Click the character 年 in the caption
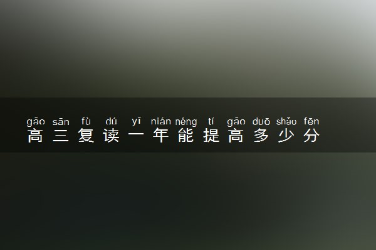The height and width of the screenshot is (250, 376). pos(161,136)
